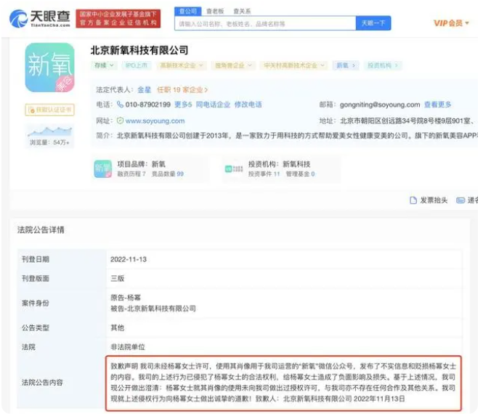Select the email gongniting@soyoung.com
This screenshot has width=483, height=419.
click(x=380, y=105)
